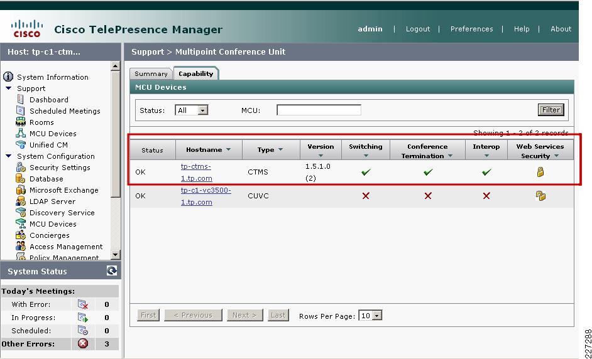Image resolution: width=592 pixels, height=359 pixels.
Task: Click the Previous pagination button
Action: click(x=193, y=315)
